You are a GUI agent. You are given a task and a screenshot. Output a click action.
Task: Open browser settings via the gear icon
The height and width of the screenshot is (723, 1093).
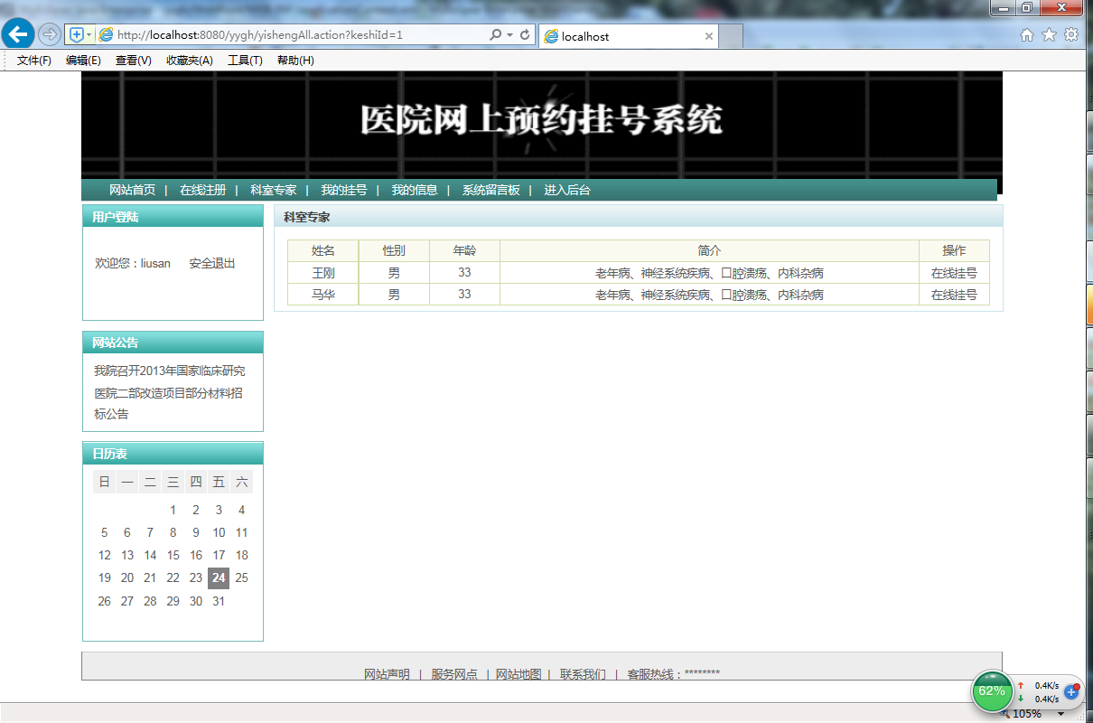point(1071,33)
